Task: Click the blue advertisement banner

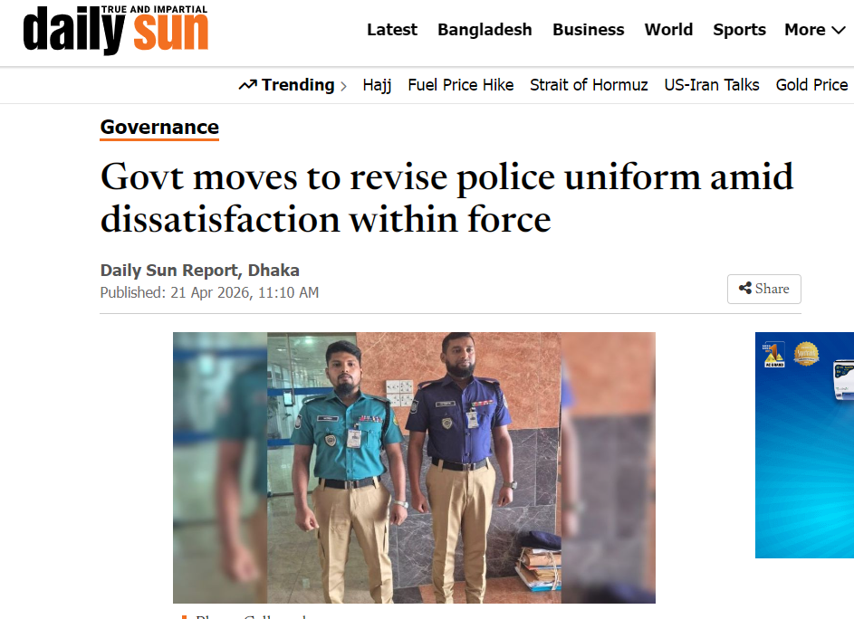Action: pos(804,444)
